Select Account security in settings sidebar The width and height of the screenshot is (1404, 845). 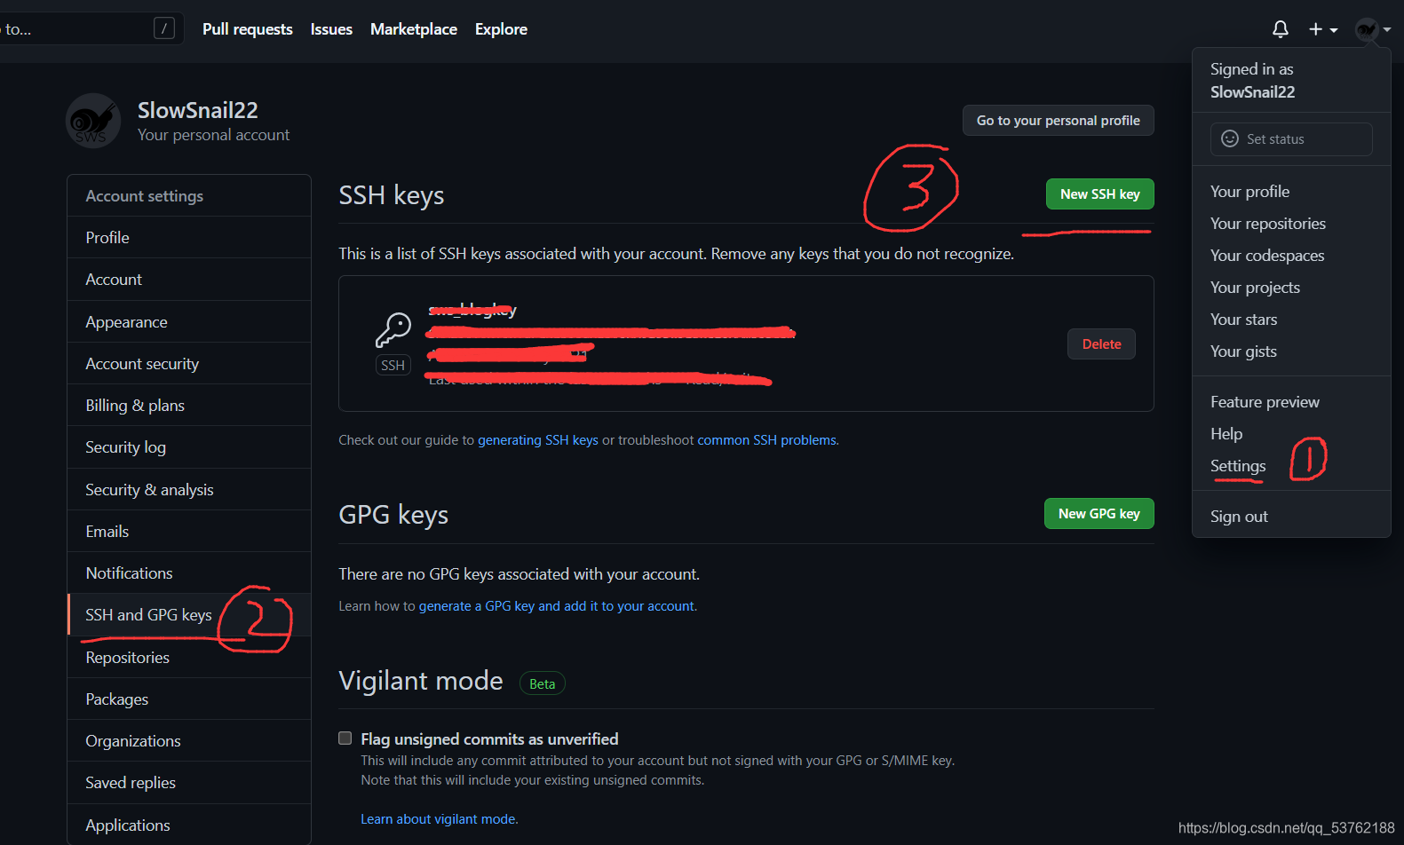189,364
